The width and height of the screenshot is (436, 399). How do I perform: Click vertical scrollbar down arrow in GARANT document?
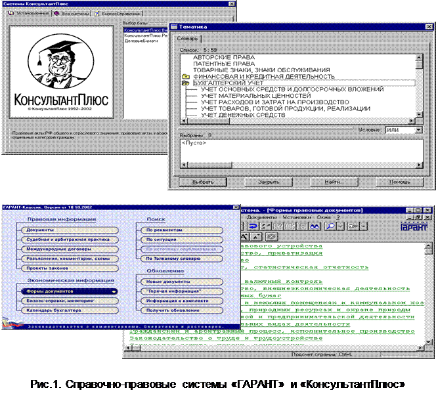pos(429,342)
